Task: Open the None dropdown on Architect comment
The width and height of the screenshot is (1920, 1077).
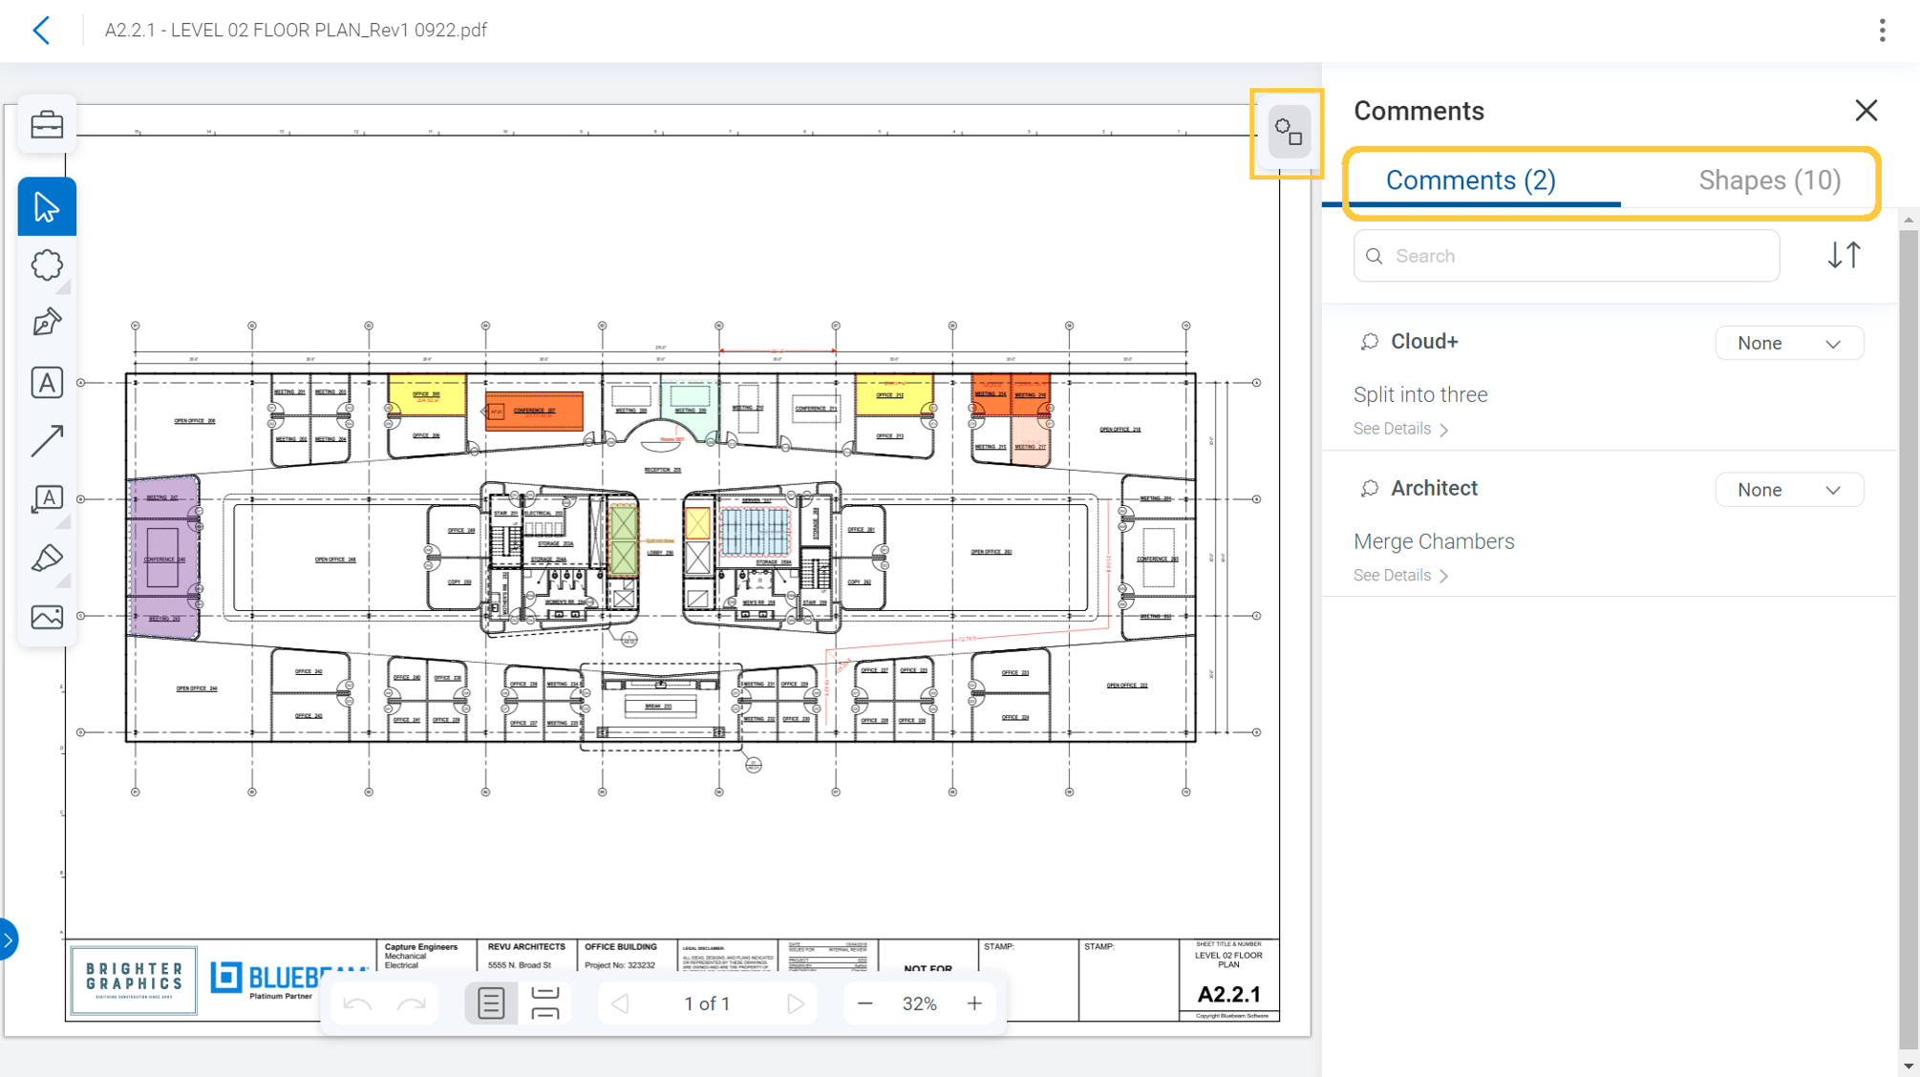Action: [1789, 489]
